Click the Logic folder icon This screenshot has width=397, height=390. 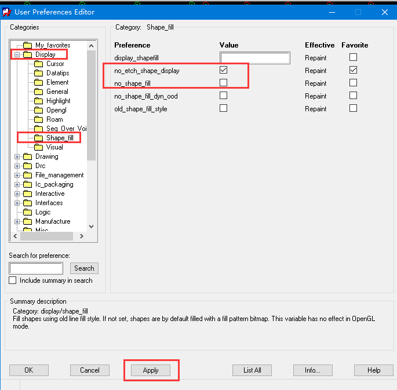[x=27, y=212]
